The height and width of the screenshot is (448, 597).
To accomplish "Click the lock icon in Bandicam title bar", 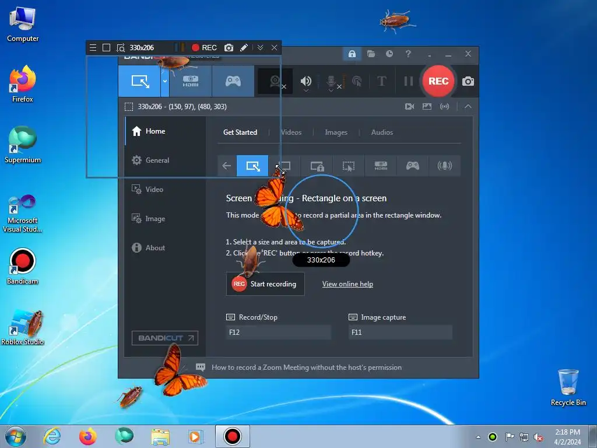I will (x=352, y=54).
